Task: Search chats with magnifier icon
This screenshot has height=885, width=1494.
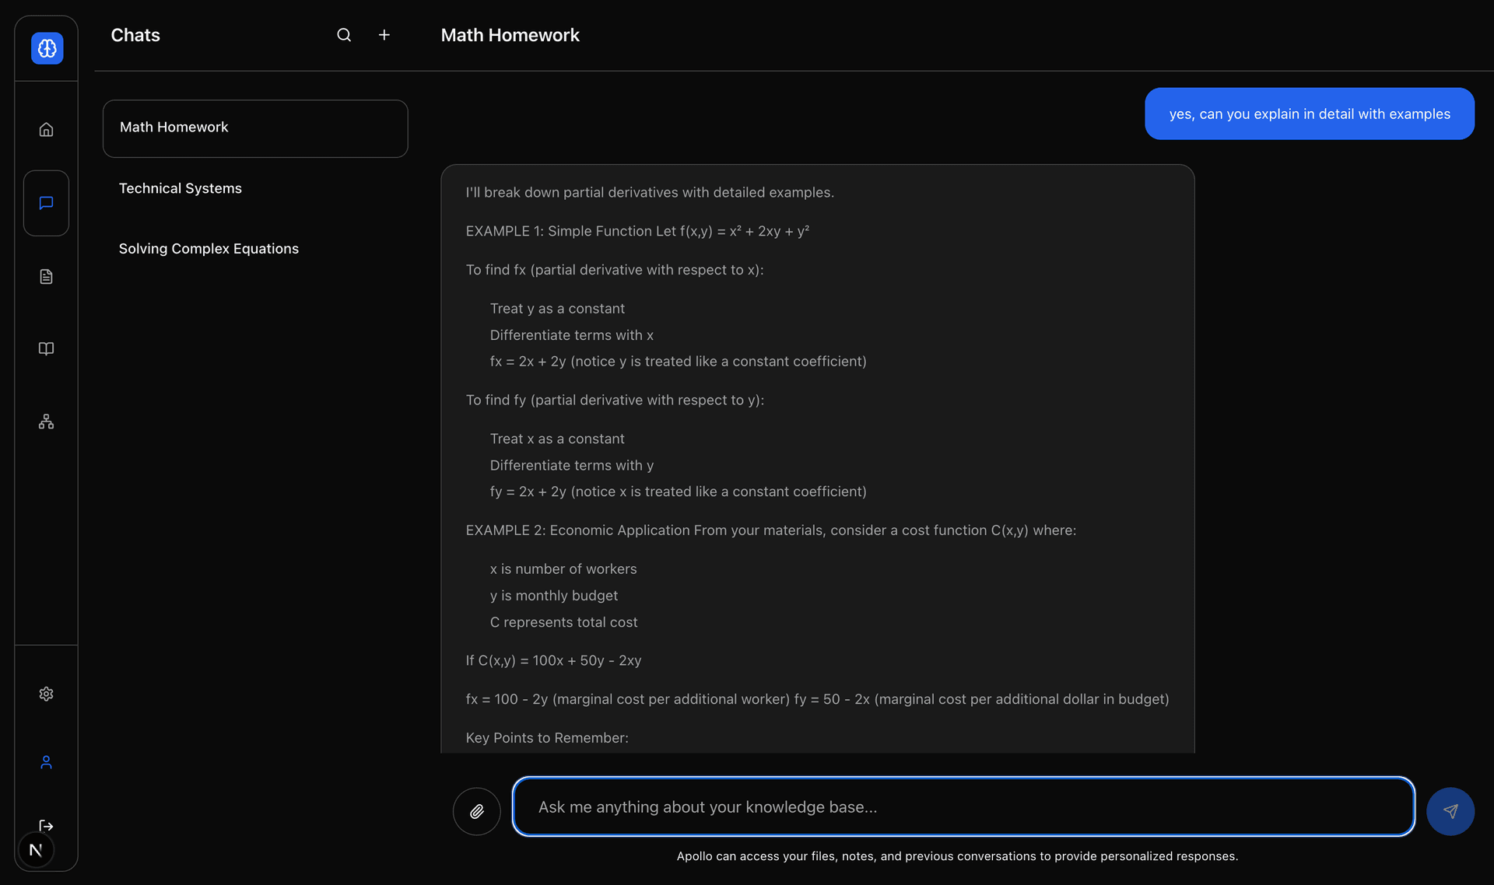Action: click(344, 35)
